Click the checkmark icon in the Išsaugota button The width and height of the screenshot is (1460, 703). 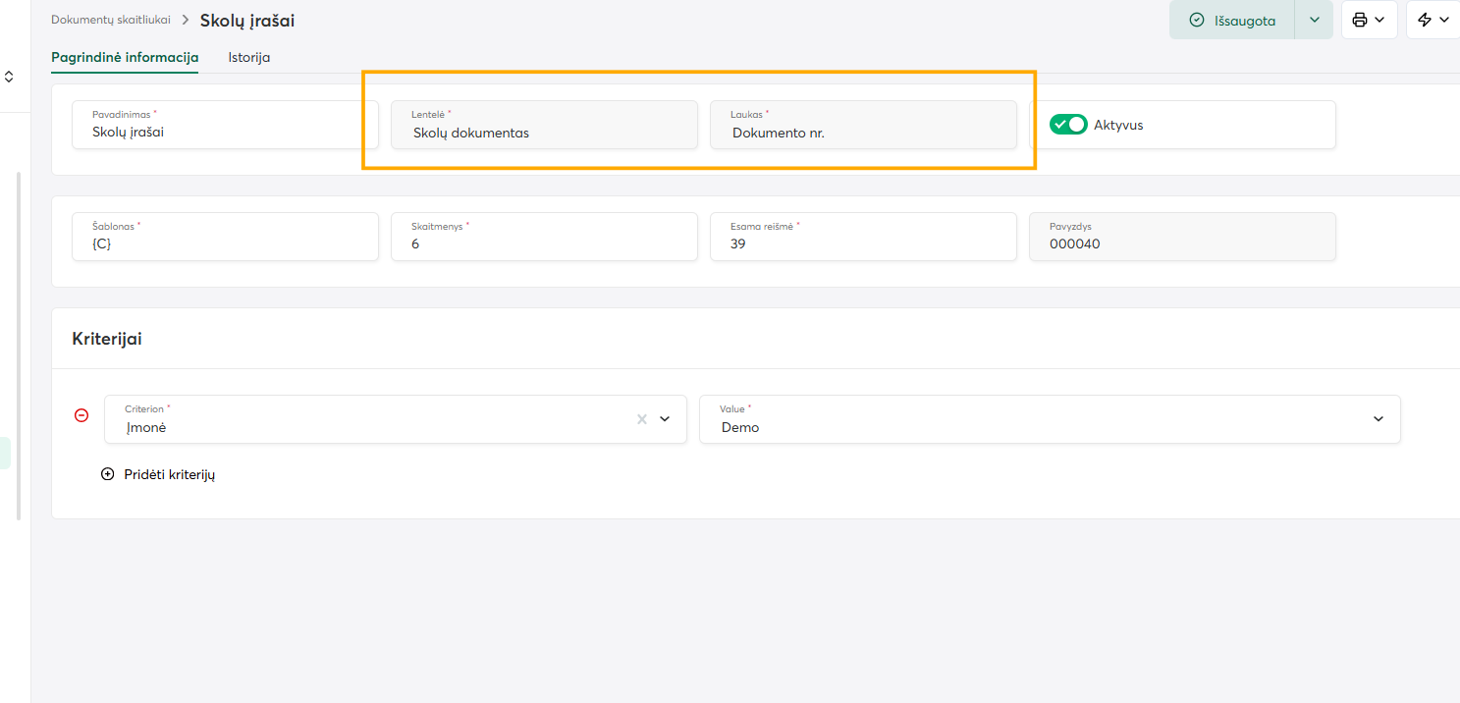point(1196,20)
